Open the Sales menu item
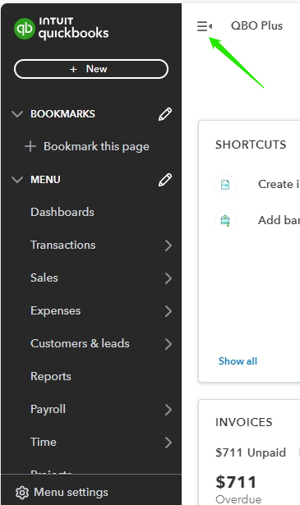 click(x=44, y=278)
